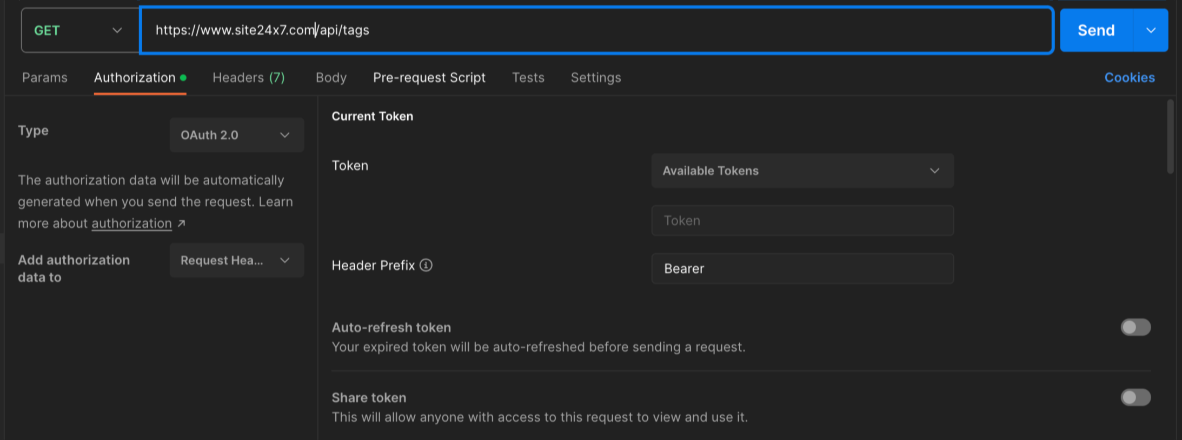This screenshot has width=1182, height=440.
Task: Open the request Settings tab
Action: click(x=595, y=78)
